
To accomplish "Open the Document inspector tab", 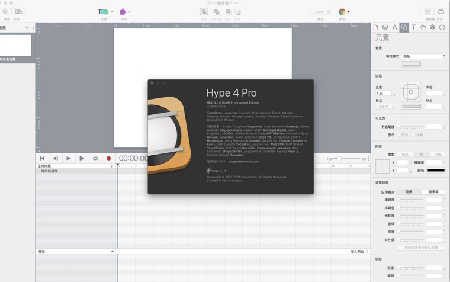I will click(x=375, y=28).
